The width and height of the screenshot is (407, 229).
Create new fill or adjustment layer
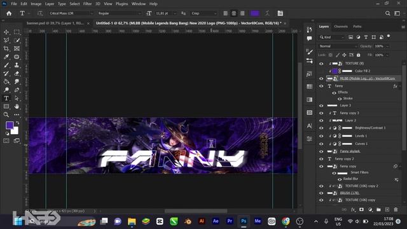[370, 209]
